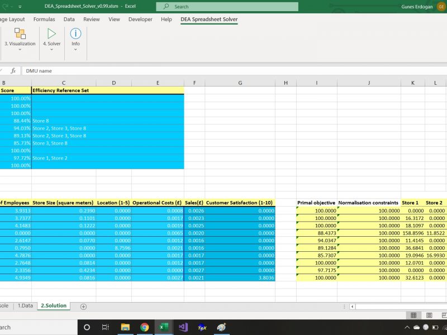Expand the Info dropdown menu
The height and width of the screenshot is (335, 447).
pyautogui.click(x=75, y=49)
